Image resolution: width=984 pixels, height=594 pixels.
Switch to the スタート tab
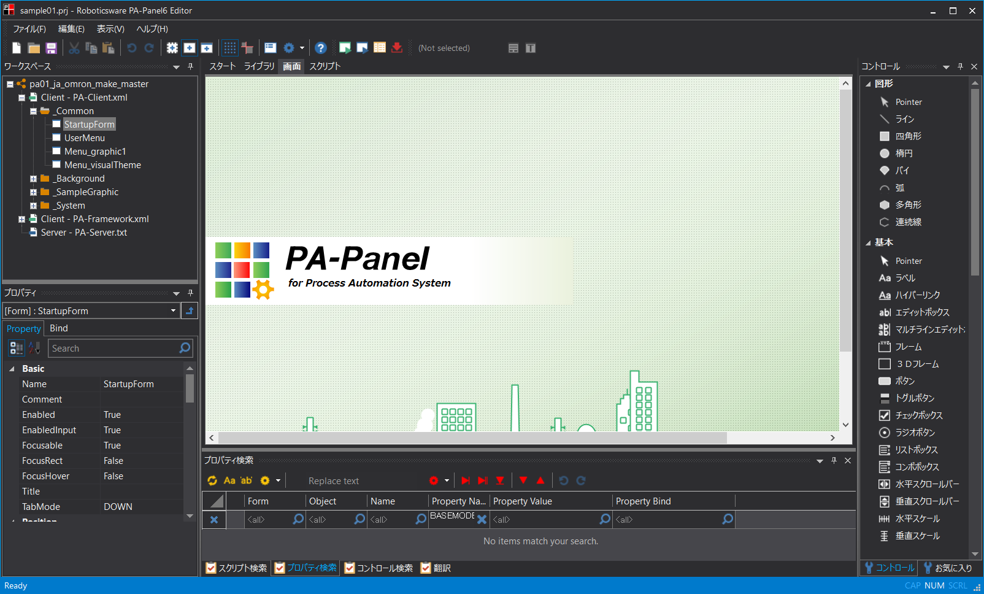223,66
